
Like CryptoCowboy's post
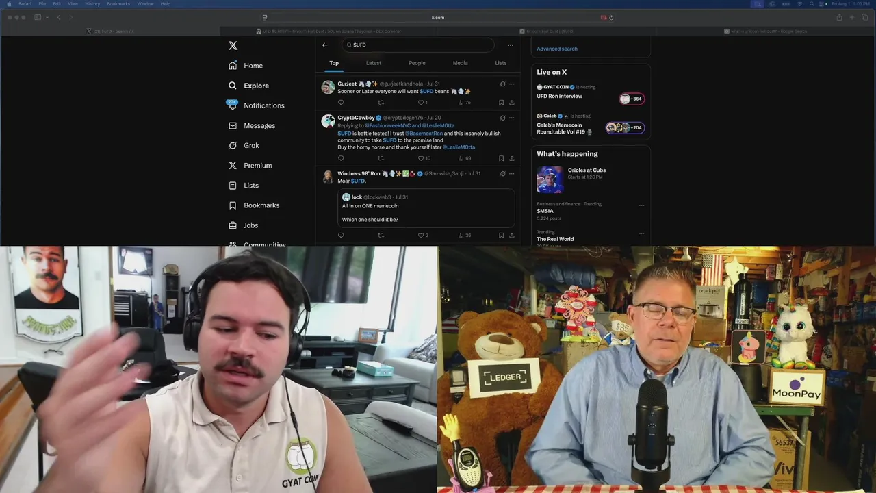pyautogui.click(x=421, y=158)
